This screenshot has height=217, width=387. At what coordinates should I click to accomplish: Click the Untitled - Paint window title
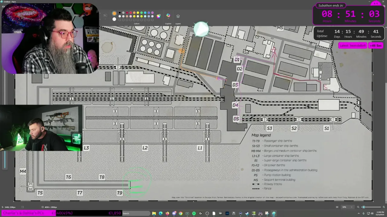coord(10,2)
